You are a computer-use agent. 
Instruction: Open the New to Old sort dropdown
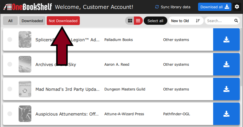(x=185, y=21)
